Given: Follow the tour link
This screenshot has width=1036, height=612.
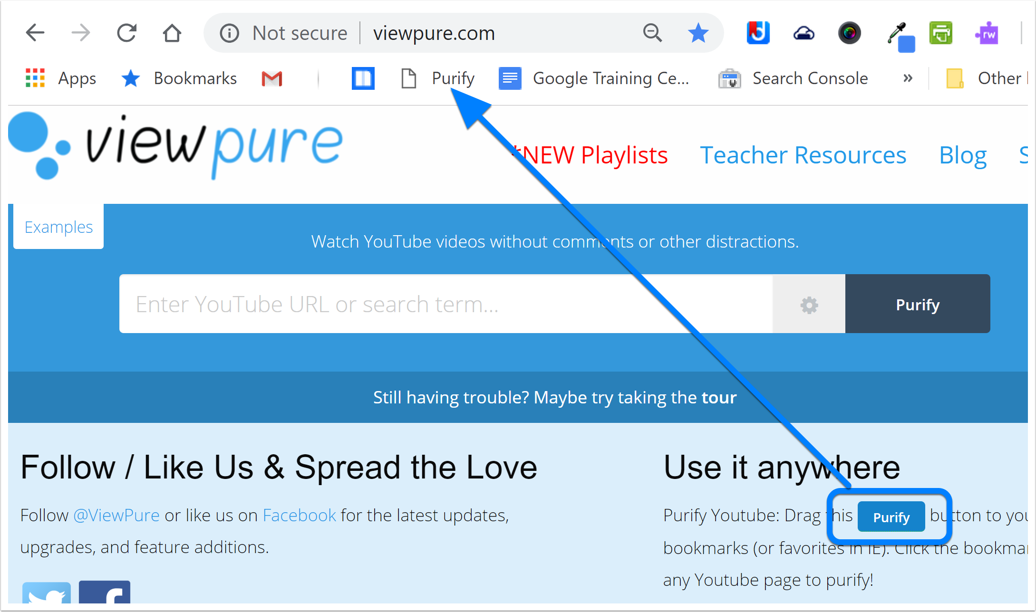Looking at the screenshot, I should 719,397.
